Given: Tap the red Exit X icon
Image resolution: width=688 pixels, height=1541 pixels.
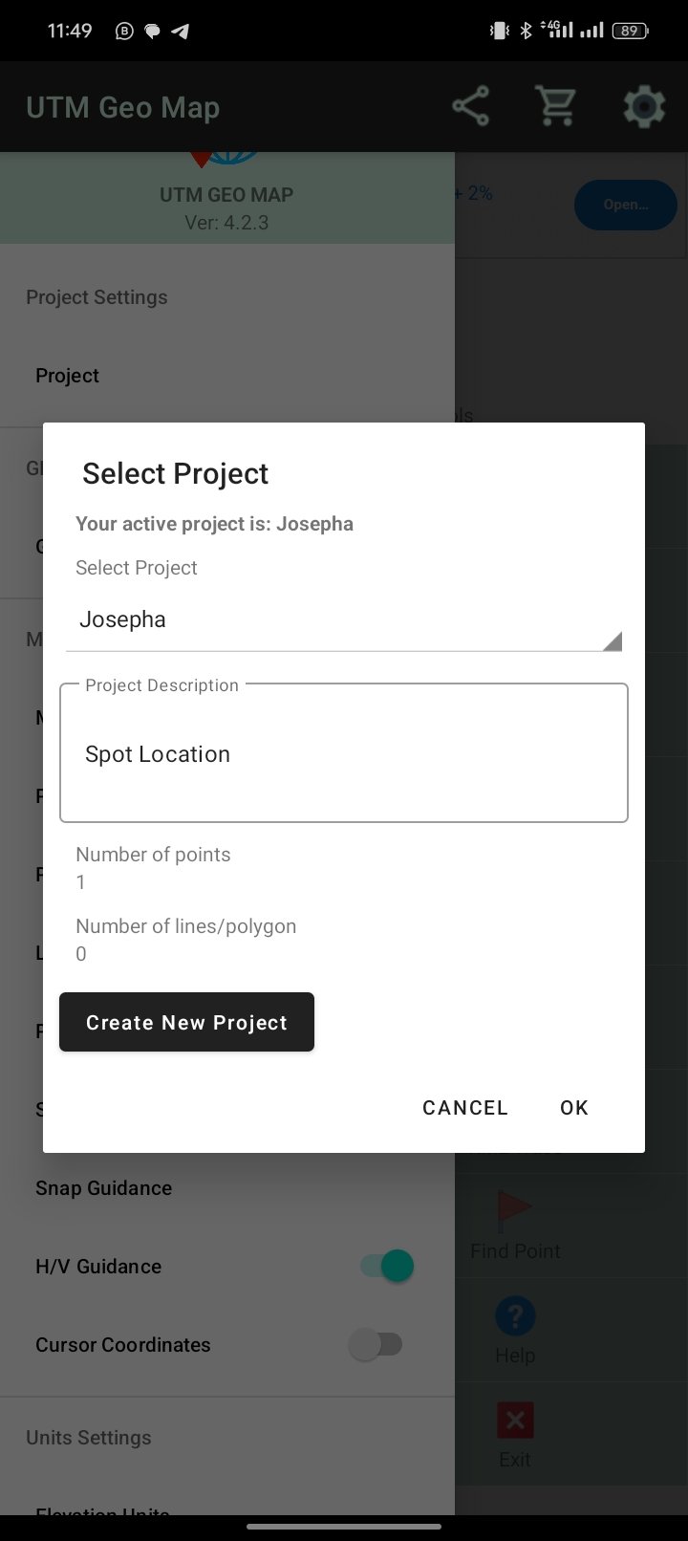Looking at the screenshot, I should pos(515,1421).
